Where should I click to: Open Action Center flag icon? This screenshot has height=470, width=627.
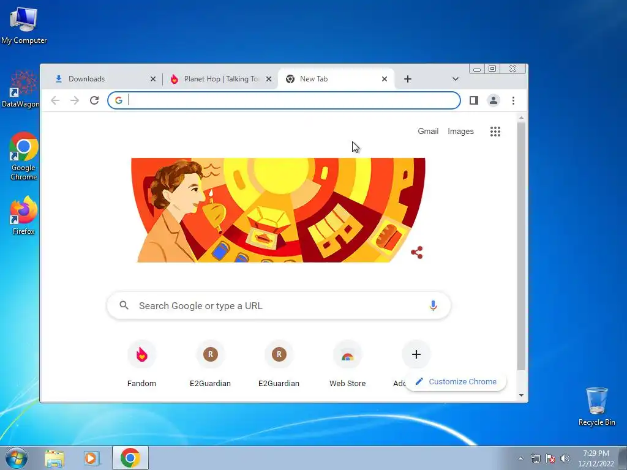pyautogui.click(x=550, y=458)
